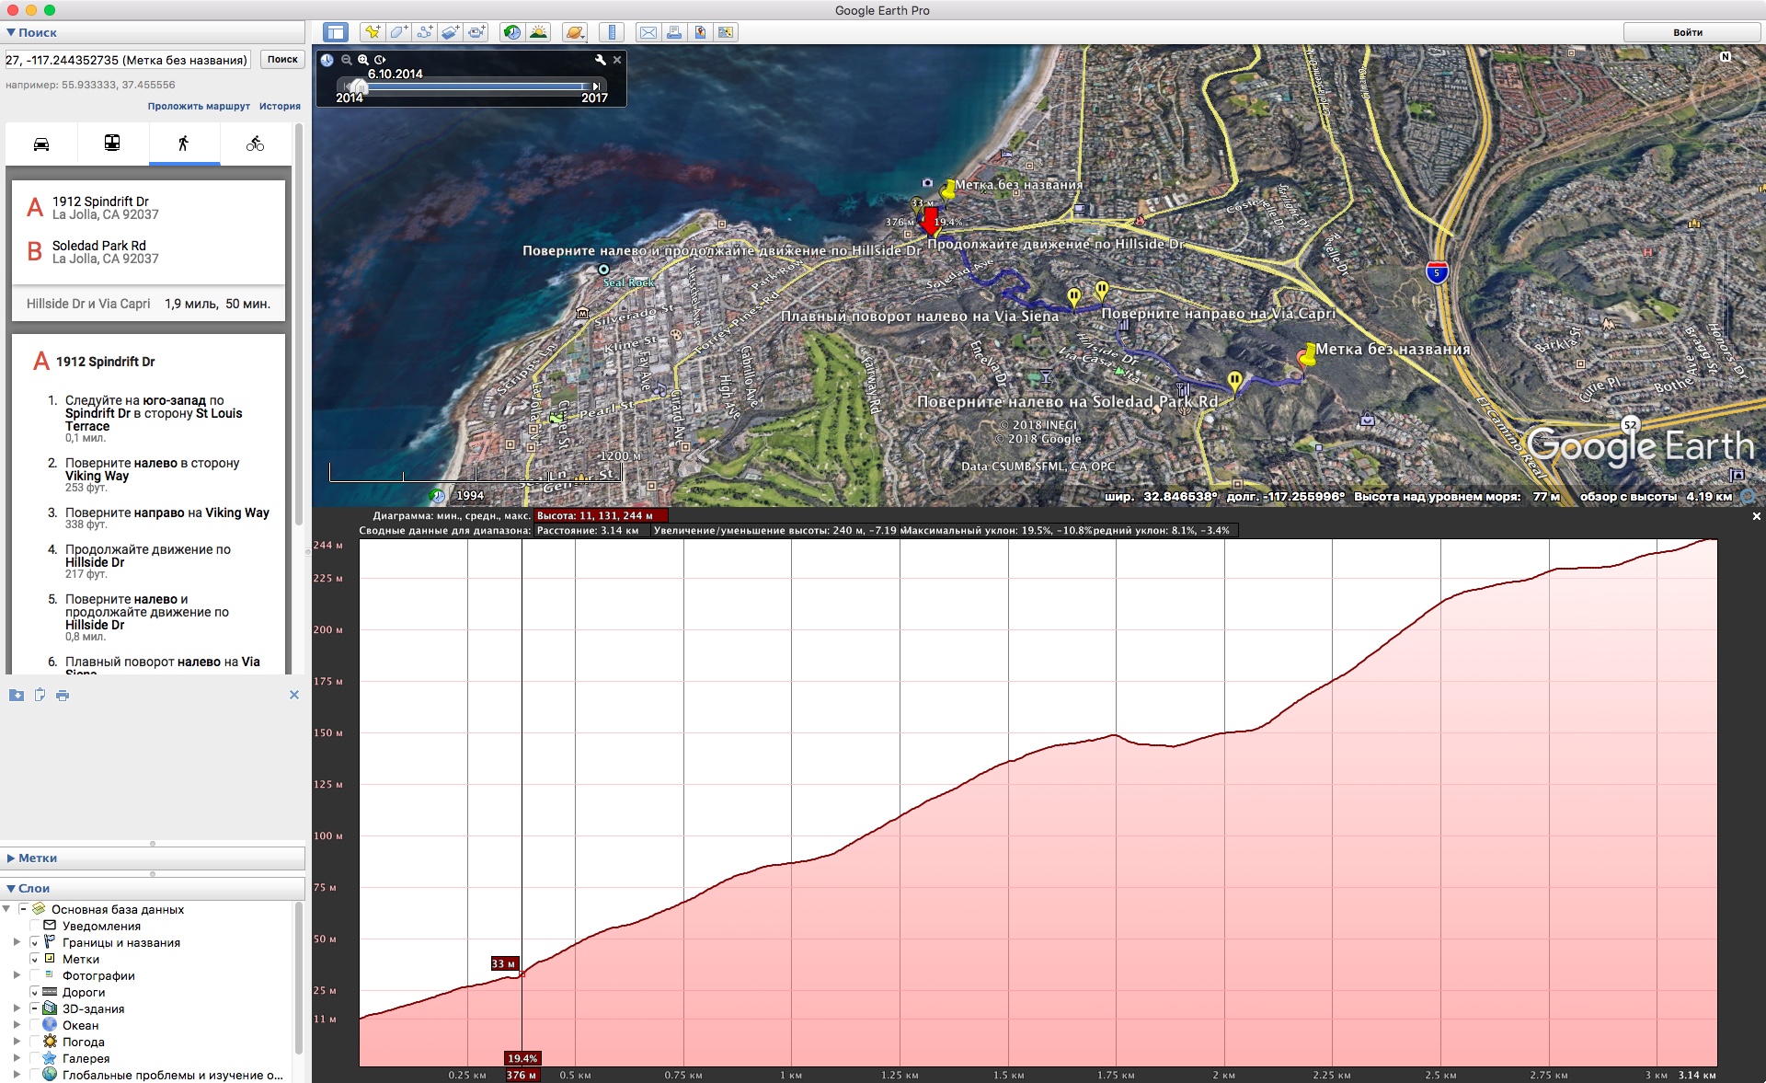
Task: Uncheck the Дороги layer checkbox
Action: click(35, 992)
